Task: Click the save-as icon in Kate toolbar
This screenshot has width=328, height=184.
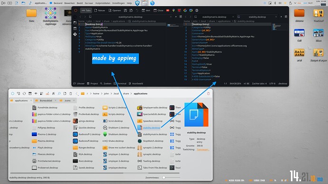Action: coord(131,10)
